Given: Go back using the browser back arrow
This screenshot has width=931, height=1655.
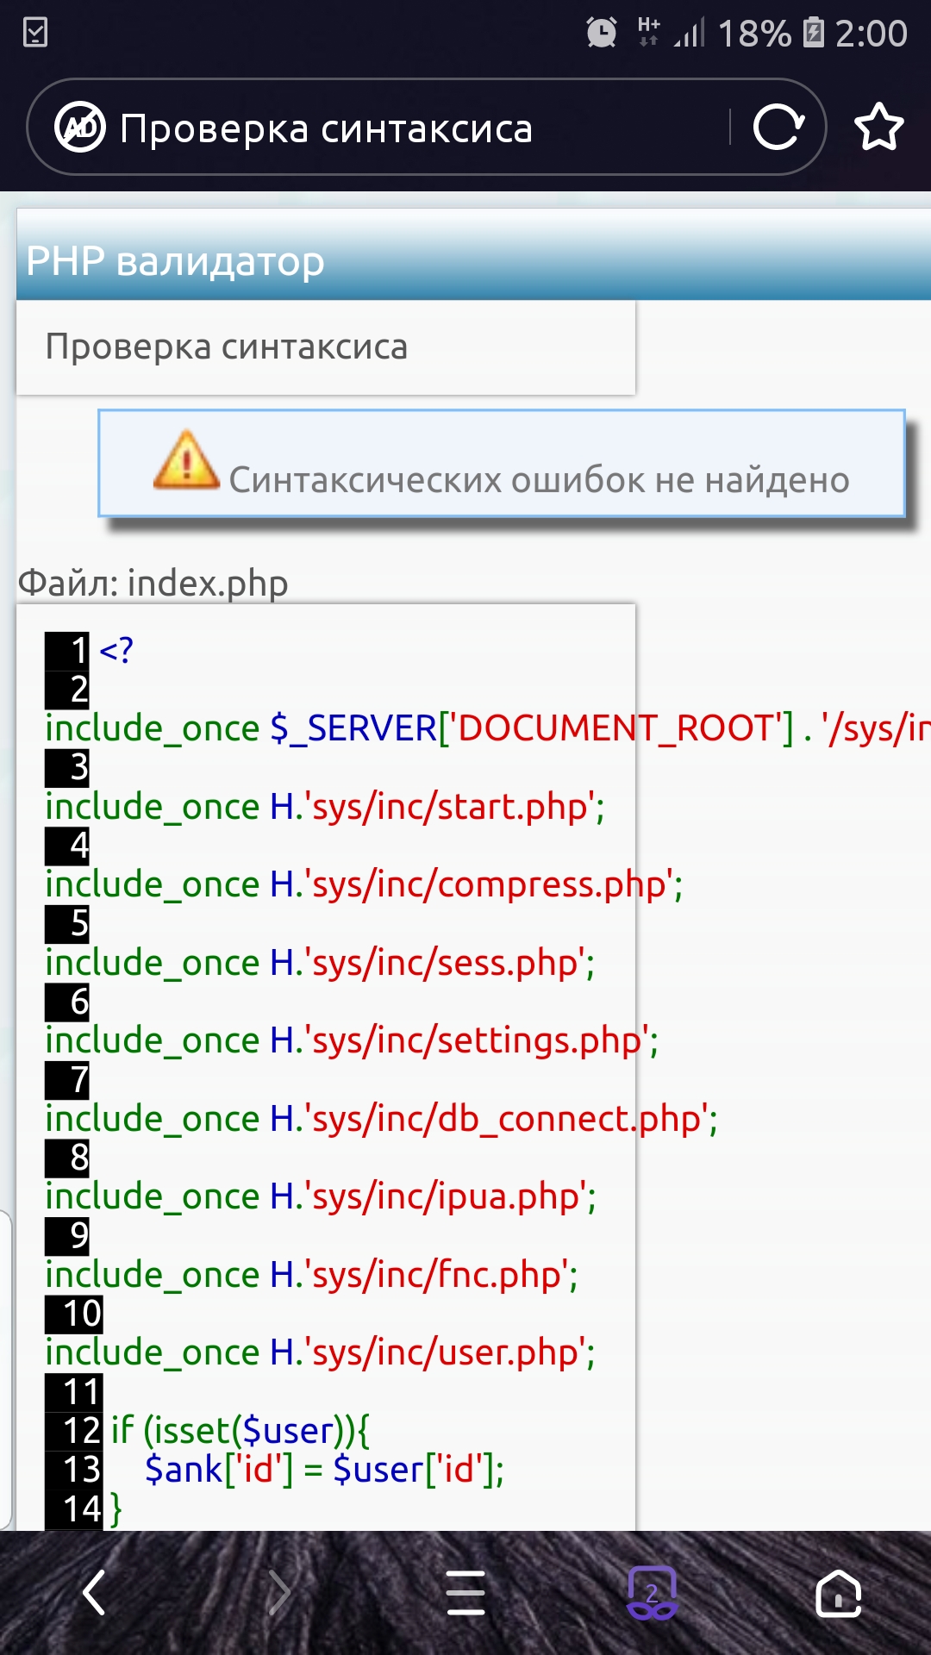Looking at the screenshot, I should [x=94, y=1592].
